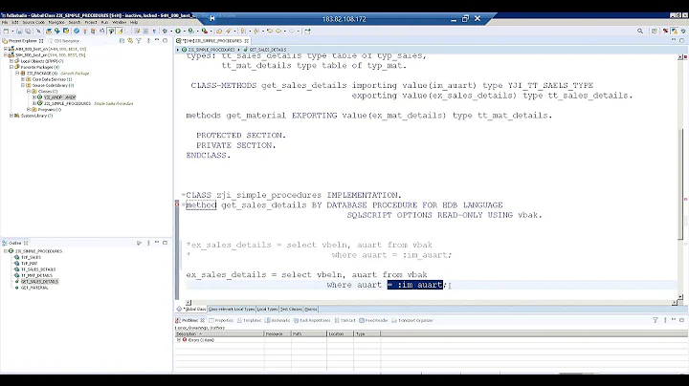Click the Resource column header in Problems
Screen dimensions: 689x386
click(278, 333)
